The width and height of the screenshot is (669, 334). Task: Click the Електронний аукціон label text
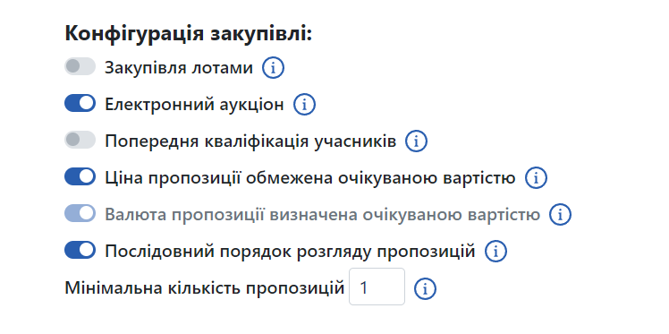pyautogui.click(x=195, y=104)
